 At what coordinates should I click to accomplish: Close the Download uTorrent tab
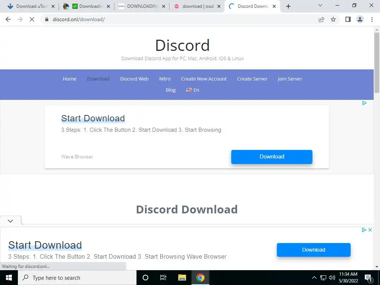pyautogui.click(x=53, y=6)
